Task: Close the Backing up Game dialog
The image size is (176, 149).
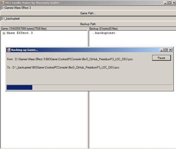Action: tap(170, 50)
